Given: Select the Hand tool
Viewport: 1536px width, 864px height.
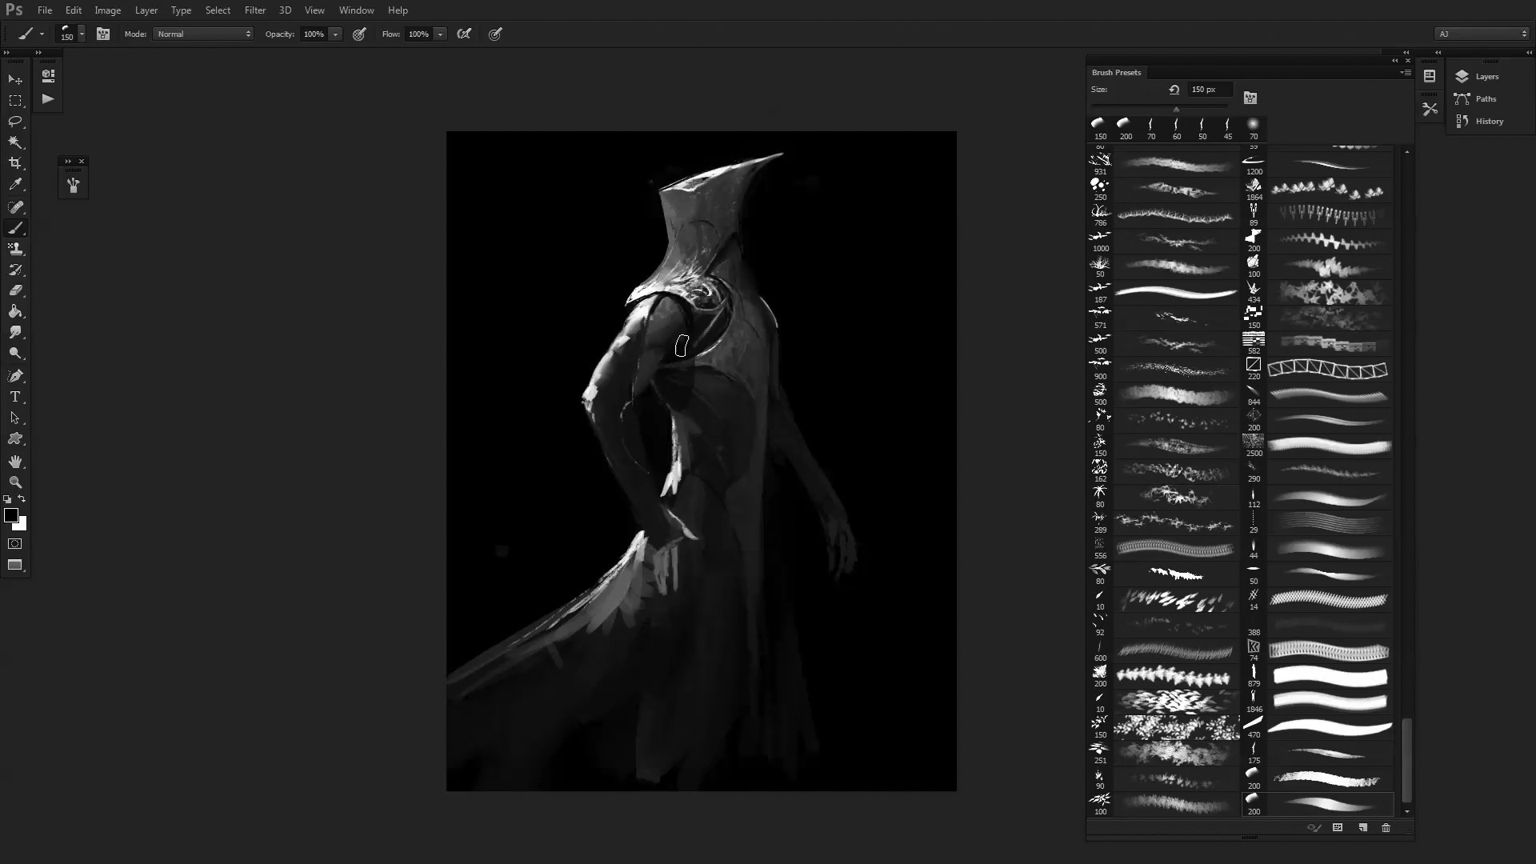Looking at the screenshot, I should pos(15,462).
